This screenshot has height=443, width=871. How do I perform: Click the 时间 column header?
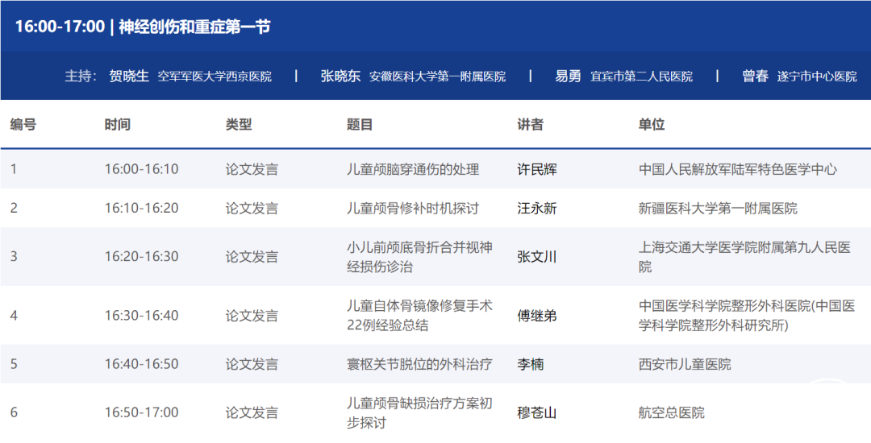(117, 125)
